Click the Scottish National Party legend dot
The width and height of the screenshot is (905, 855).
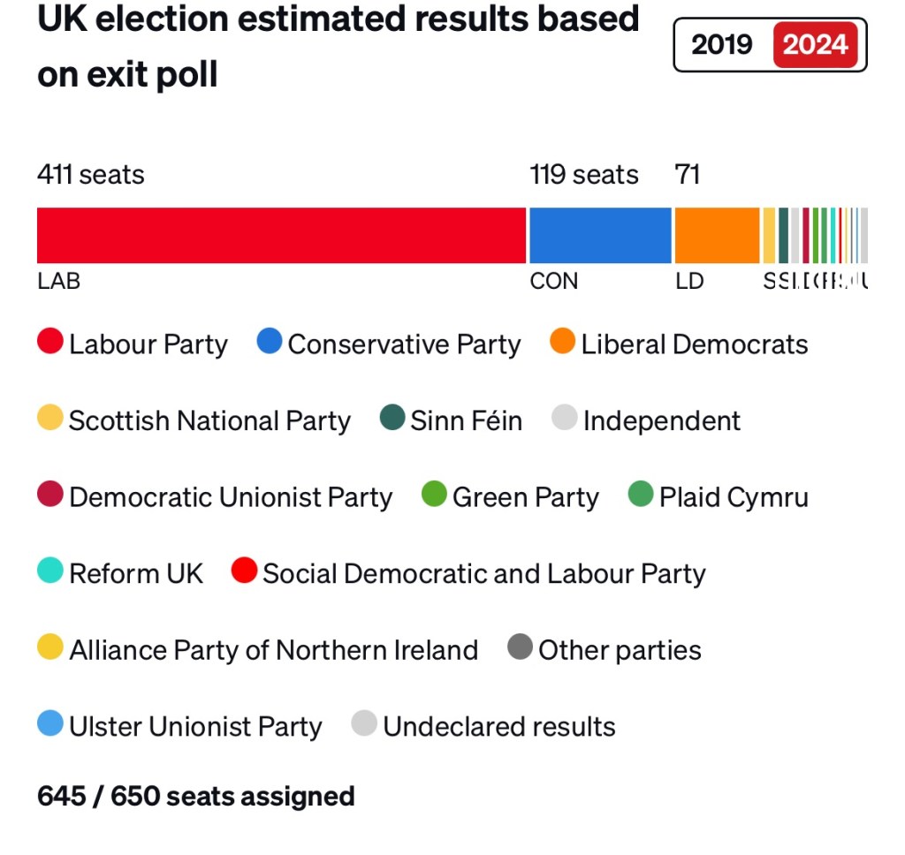coord(50,419)
